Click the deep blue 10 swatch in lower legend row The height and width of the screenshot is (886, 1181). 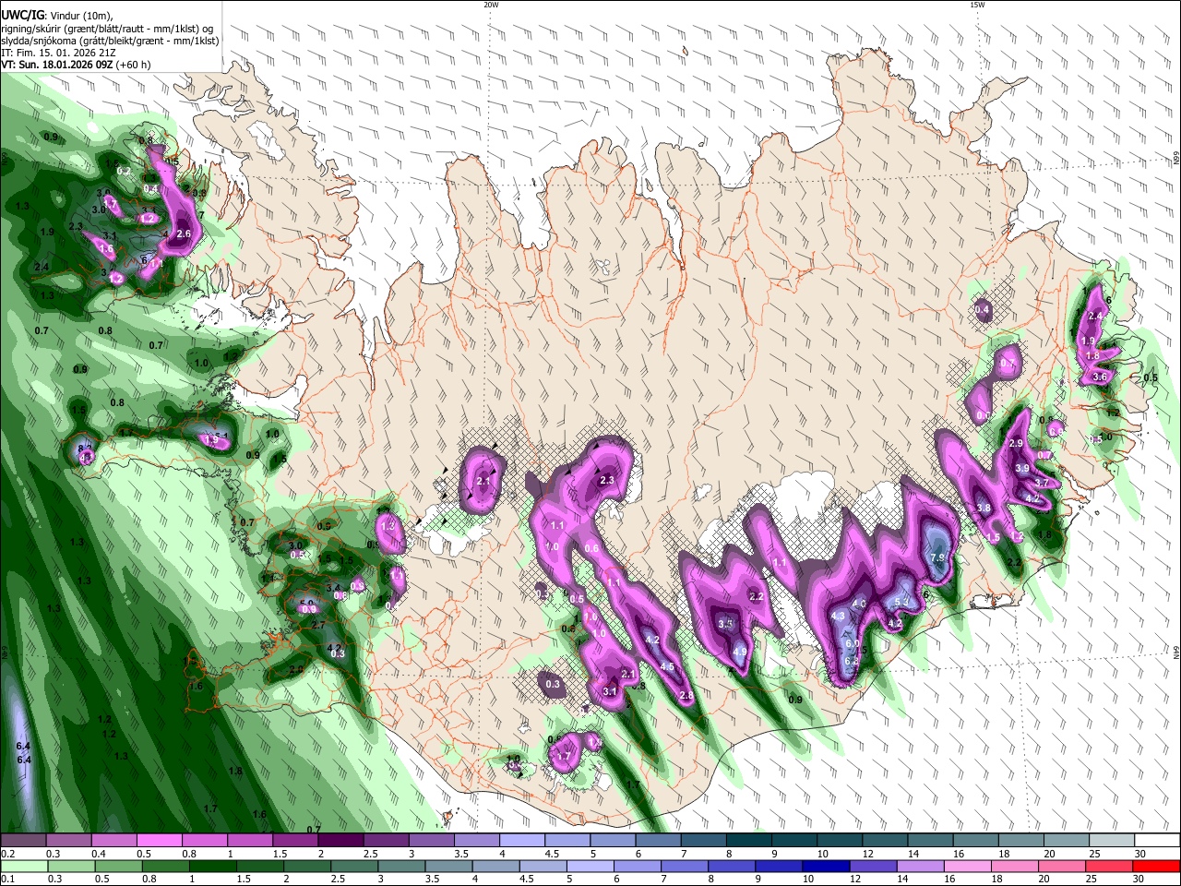[x=827, y=866]
